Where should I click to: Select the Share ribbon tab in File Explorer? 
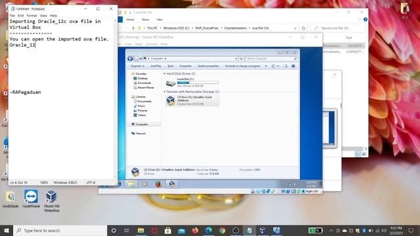(x=145, y=20)
